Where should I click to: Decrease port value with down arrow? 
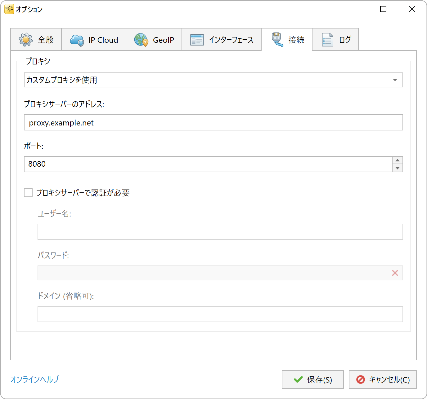coord(398,168)
